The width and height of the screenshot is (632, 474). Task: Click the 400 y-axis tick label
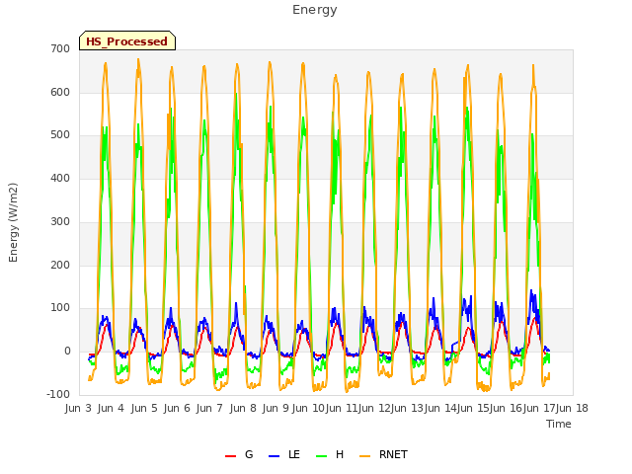tap(60, 178)
